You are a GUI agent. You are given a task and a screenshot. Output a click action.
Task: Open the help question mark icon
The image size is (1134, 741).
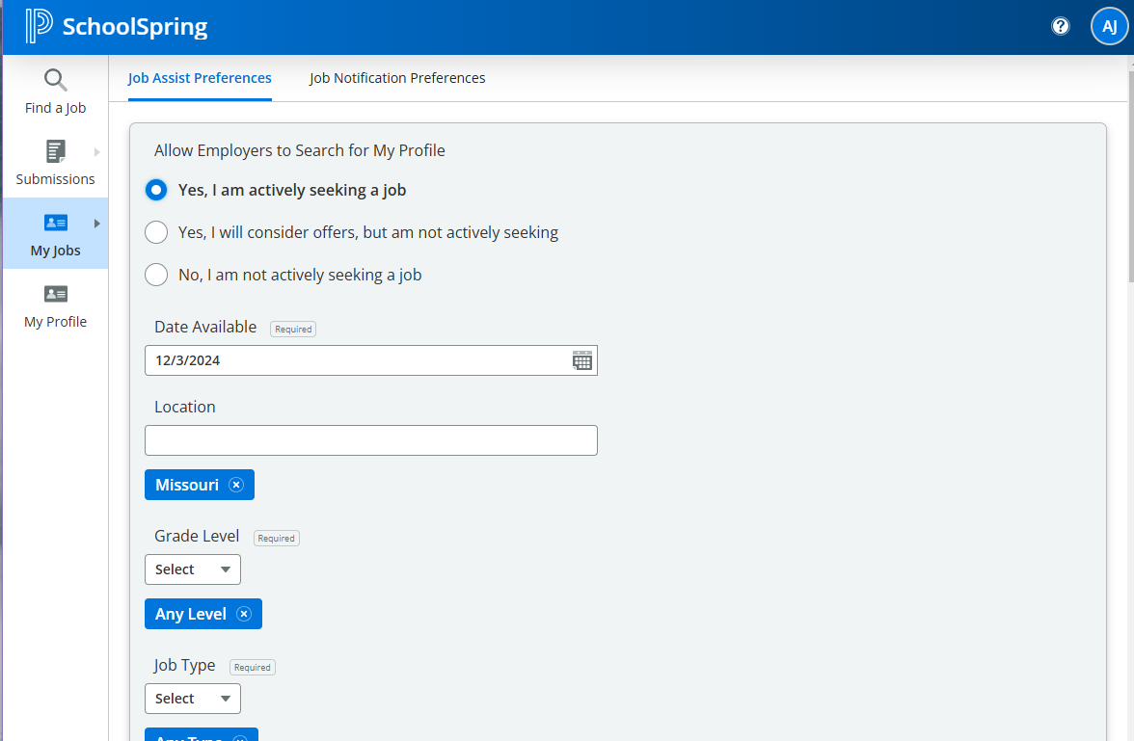[1061, 26]
